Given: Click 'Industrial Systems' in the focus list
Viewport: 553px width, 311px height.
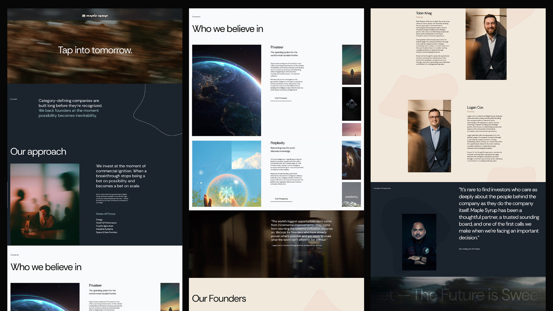Looking at the screenshot, I should pos(104,229).
